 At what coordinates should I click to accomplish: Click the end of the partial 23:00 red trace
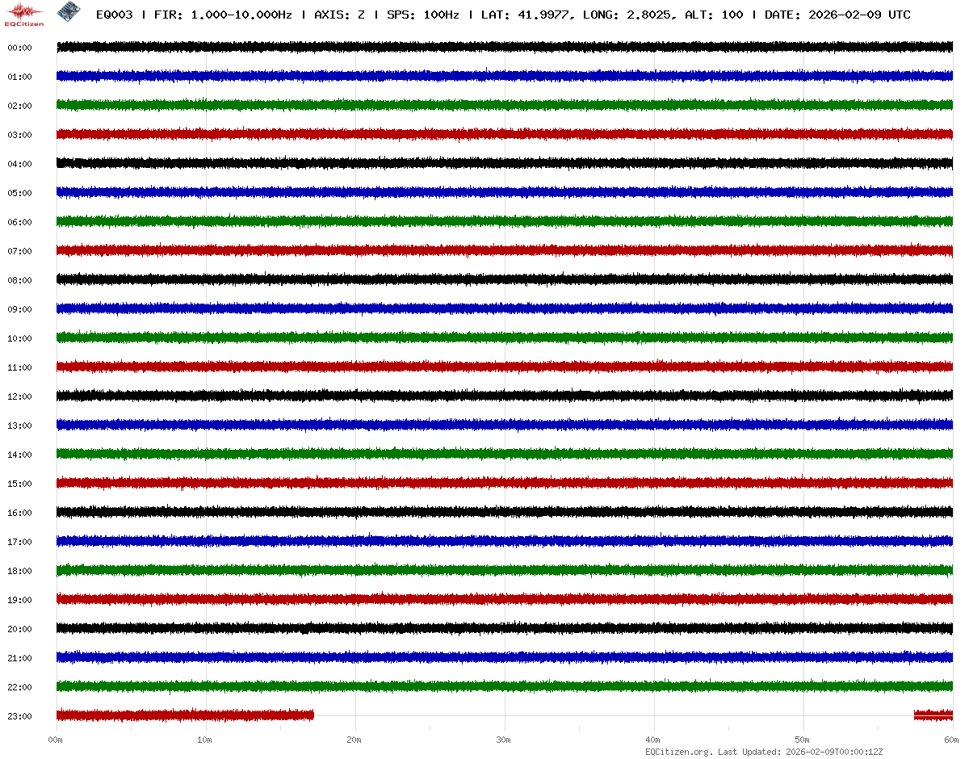point(312,715)
